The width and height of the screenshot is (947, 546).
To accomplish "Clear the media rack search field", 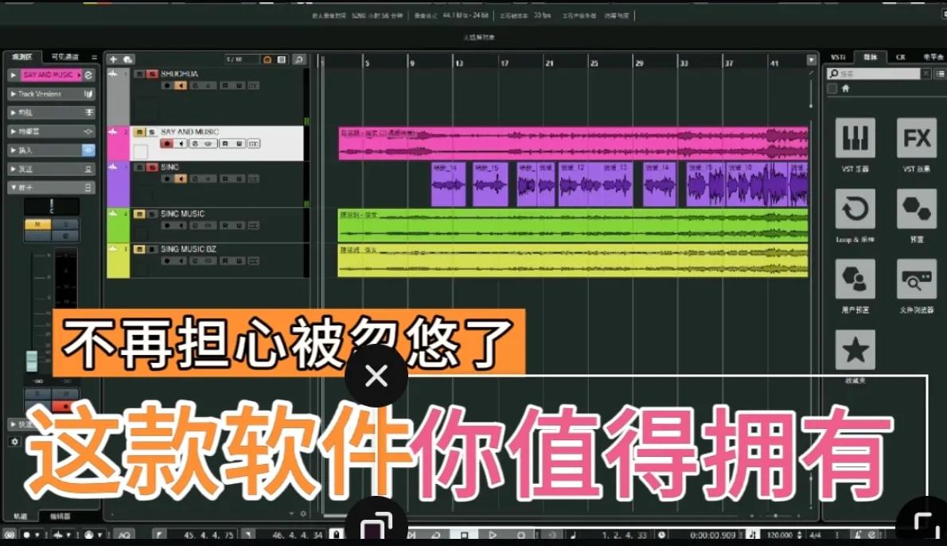I will point(926,74).
